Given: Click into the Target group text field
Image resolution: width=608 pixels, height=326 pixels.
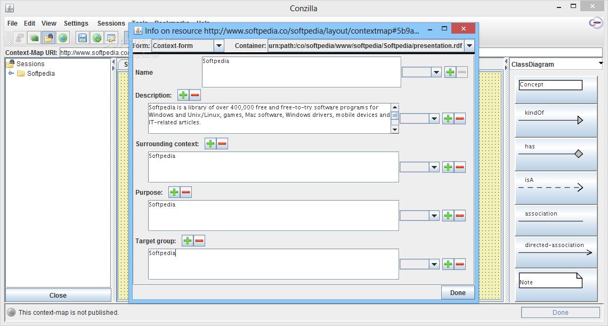Looking at the screenshot, I should (273, 264).
